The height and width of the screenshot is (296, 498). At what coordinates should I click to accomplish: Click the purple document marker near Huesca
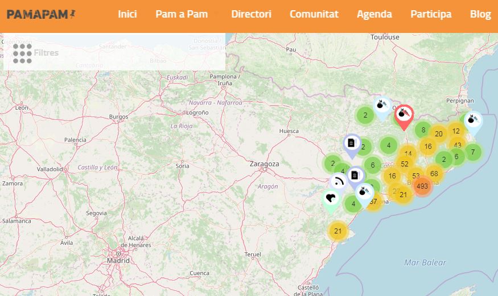click(x=351, y=143)
